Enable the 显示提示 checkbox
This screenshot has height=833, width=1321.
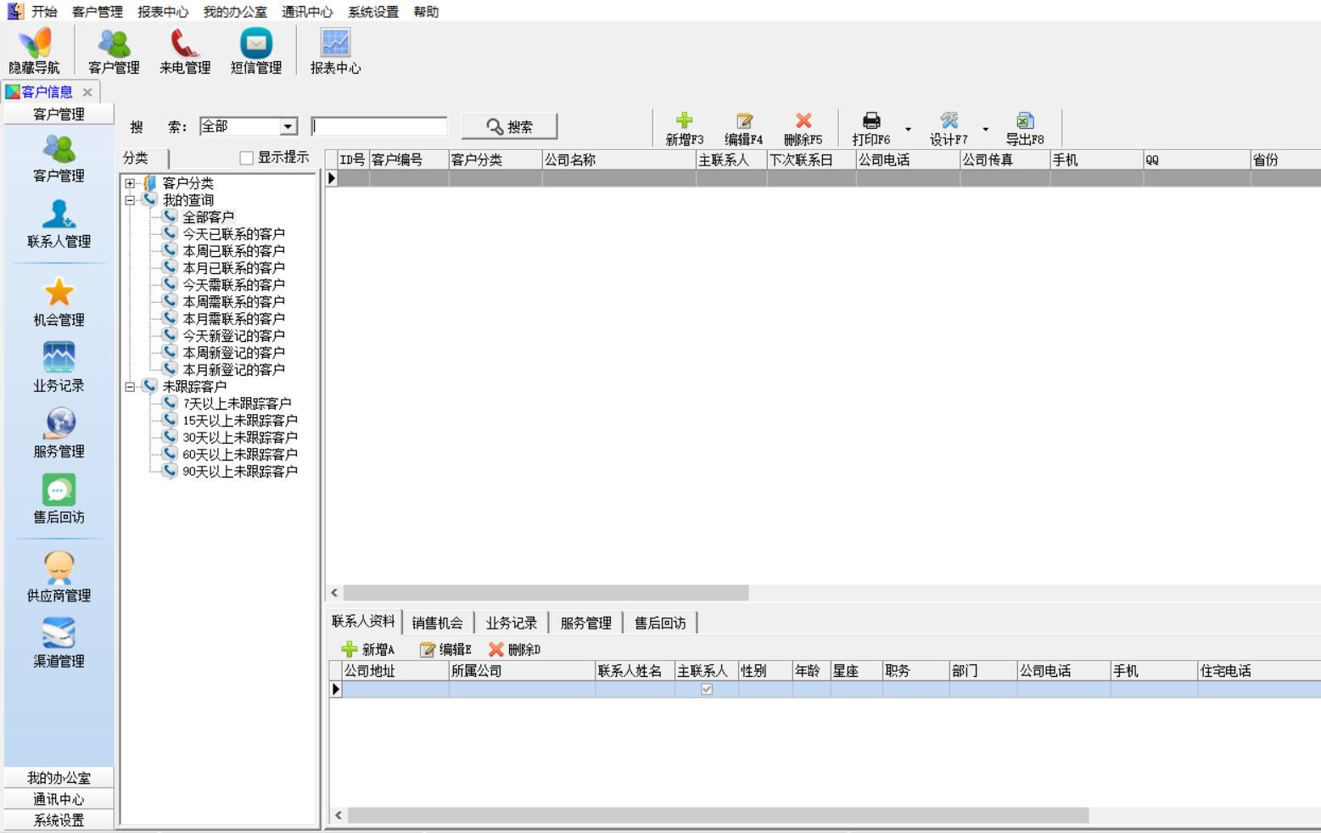pyautogui.click(x=247, y=158)
